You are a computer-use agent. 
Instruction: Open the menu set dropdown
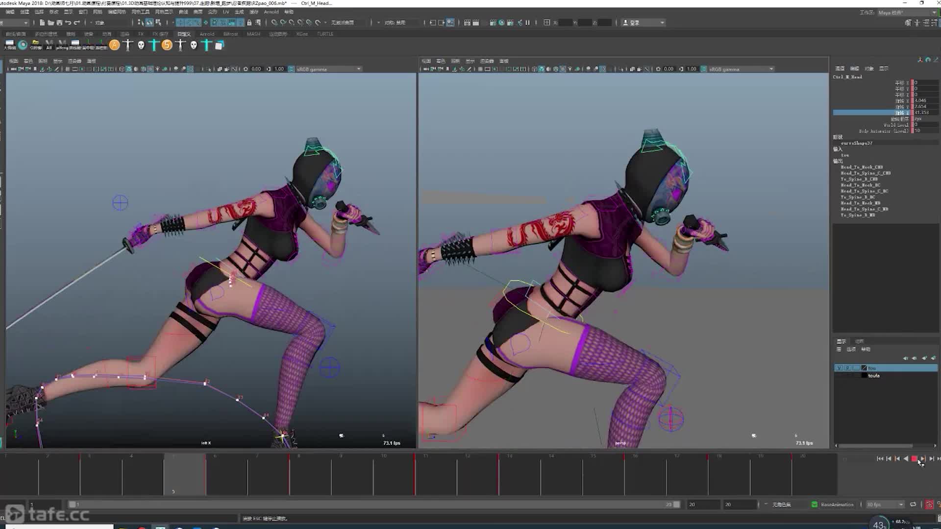15,23
